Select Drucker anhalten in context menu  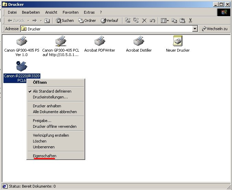tap(47, 106)
